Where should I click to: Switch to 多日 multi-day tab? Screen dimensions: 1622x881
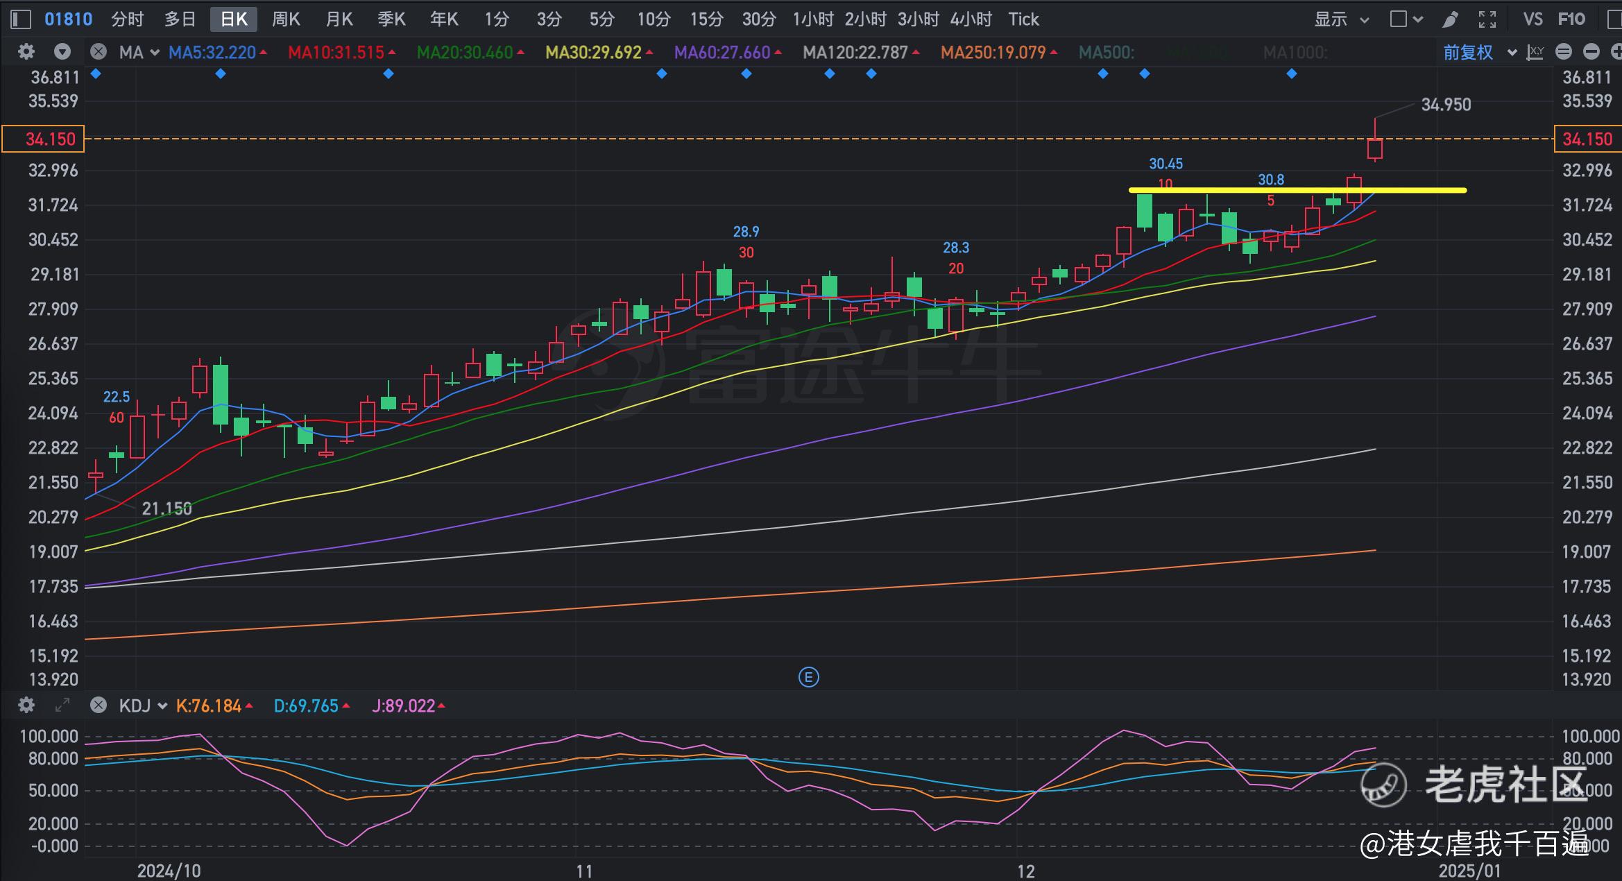tap(180, 19)
